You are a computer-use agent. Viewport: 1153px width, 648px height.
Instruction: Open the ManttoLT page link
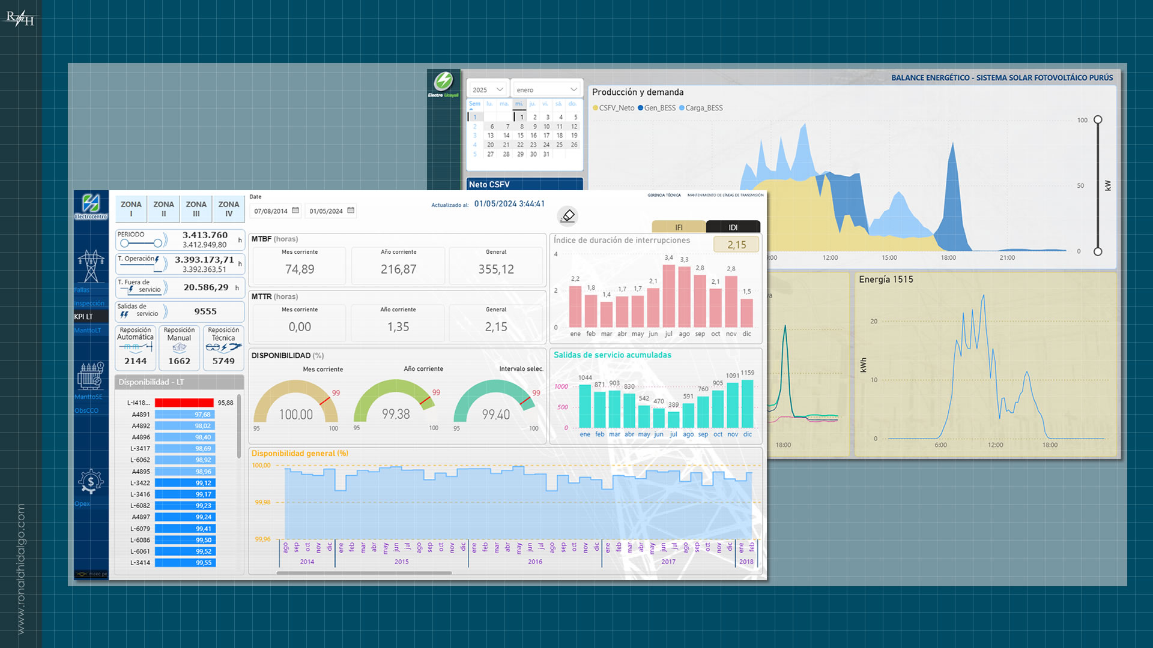(x=88, y=331)
